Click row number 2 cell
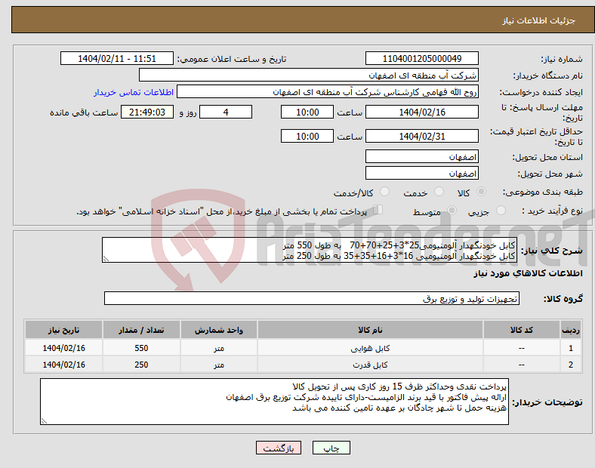 coord(571,365)
